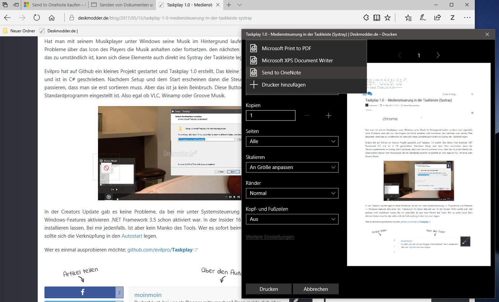This screenshot has height=302, width=499.
Task: Click the address bar URL
Action: [165, 18]
